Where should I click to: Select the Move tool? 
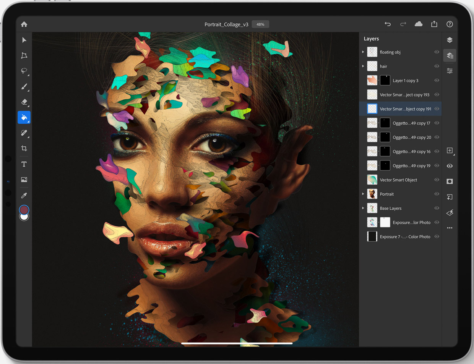tap(24, 40)
